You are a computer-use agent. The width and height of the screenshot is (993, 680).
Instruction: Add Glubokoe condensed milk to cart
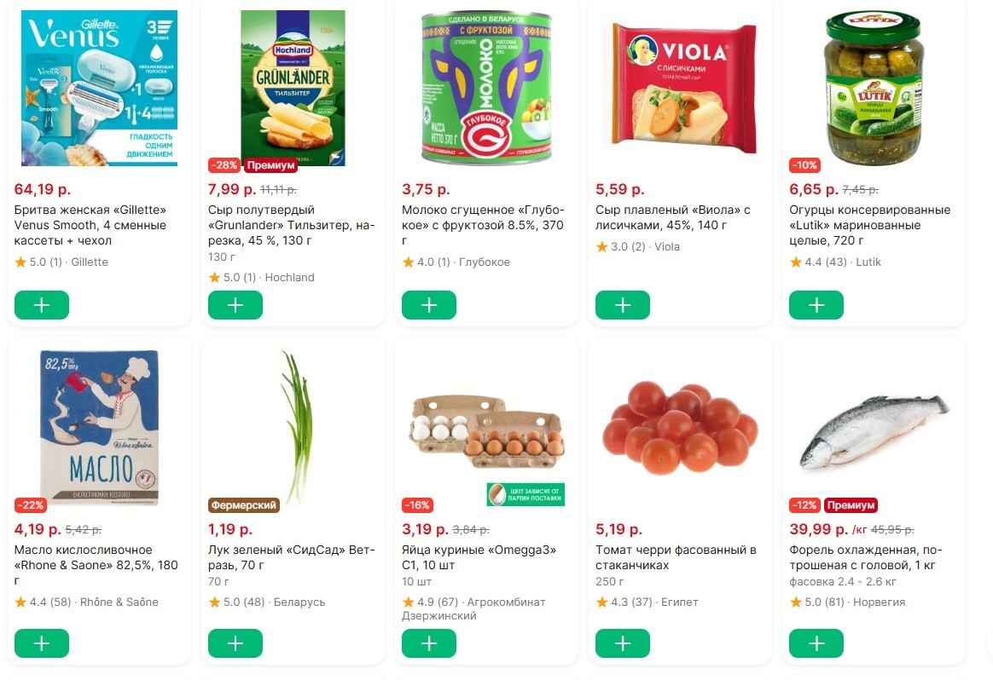click(x=429, y=304)
